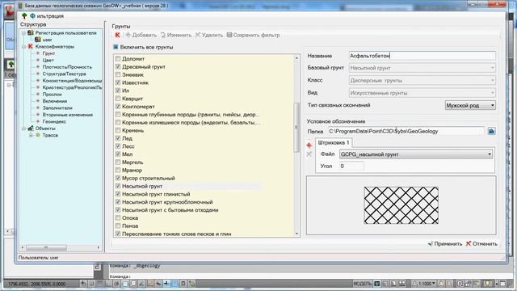This screenshot has width=517, height=291.
Task: Check the Доломит checkbox
Action: click(118, 59)
